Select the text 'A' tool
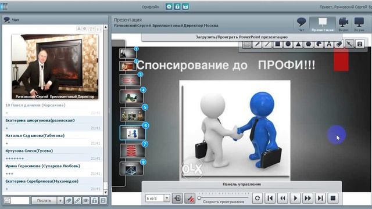 [x=329, y=44]
